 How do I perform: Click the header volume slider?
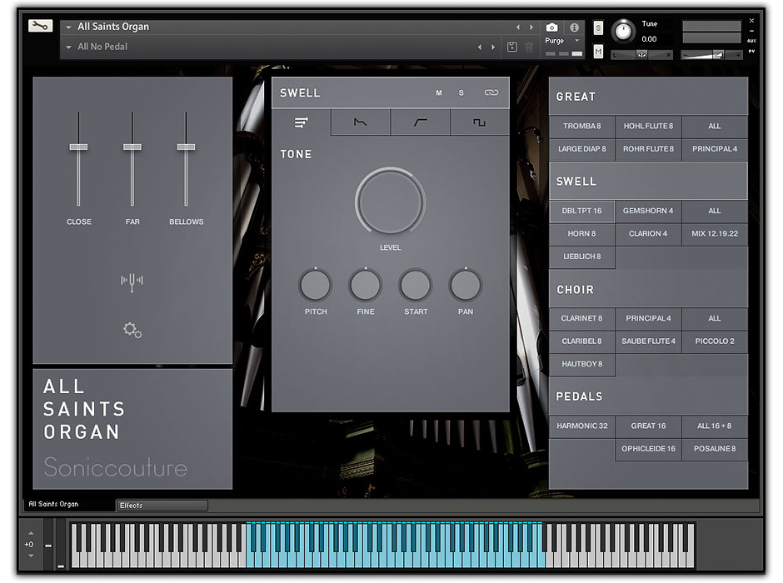point(712,55)
